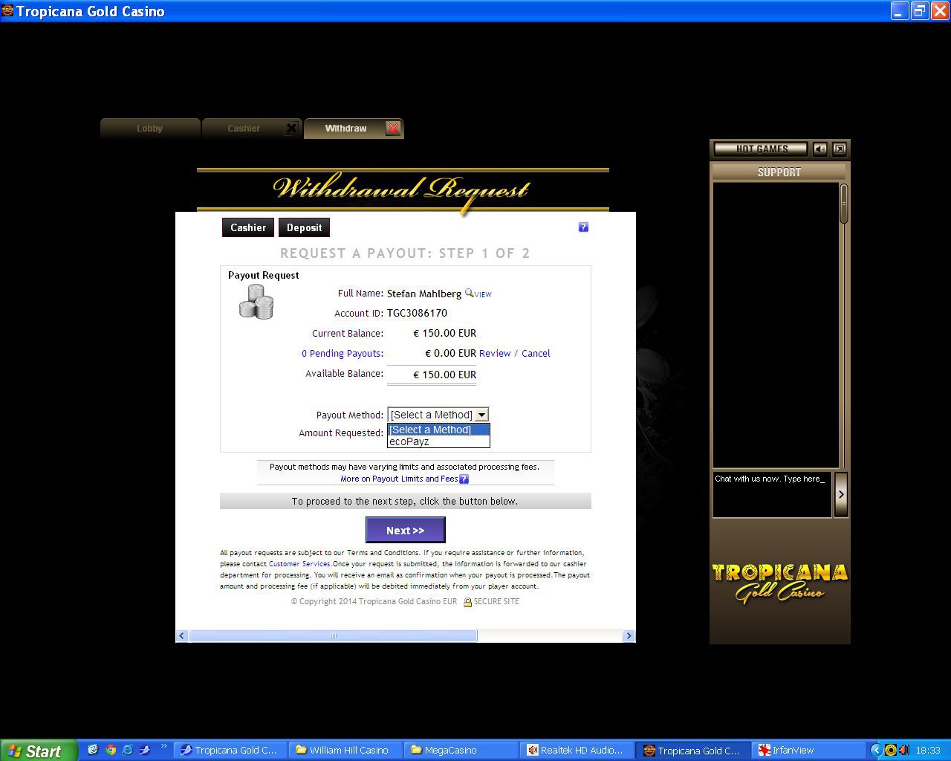Click the first quick launch icon on taskbar
This screenshot has height=761, width=951.
tap(93, 750)
